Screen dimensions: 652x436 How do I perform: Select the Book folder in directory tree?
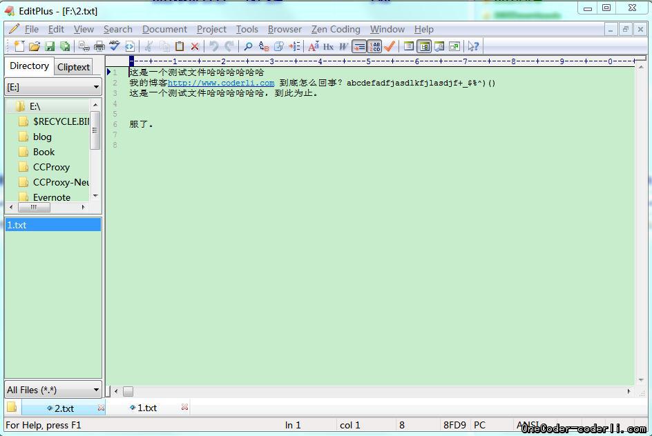point(44,152)
